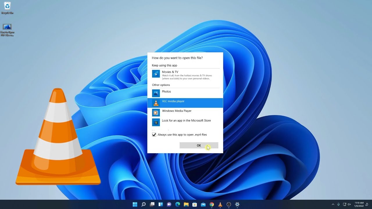This screenshot has width=372, height=209.
Task: Open the Windows Start menu
Action: pyautogui.click(x=135, y=204)
